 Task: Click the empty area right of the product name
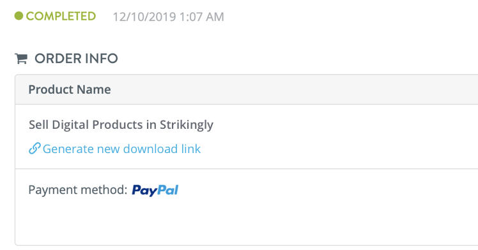(344, 125)
